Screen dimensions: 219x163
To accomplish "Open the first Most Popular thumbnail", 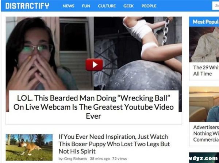I will click(x=204, y=44).
